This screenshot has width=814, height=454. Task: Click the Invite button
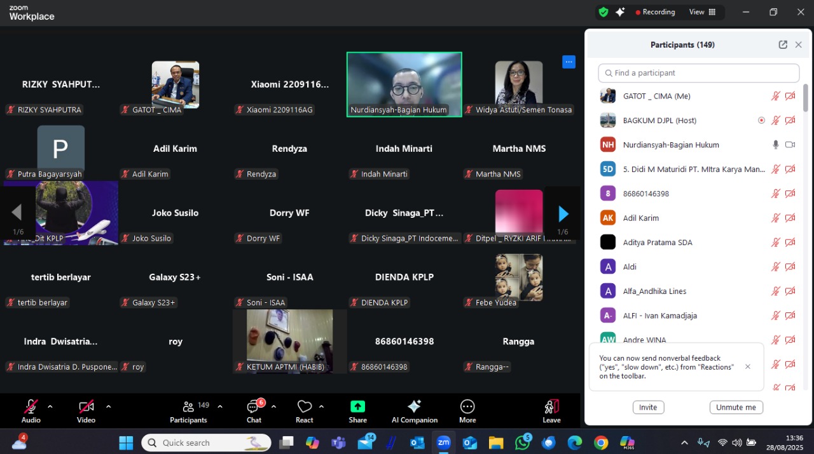(x=648, y=408)
